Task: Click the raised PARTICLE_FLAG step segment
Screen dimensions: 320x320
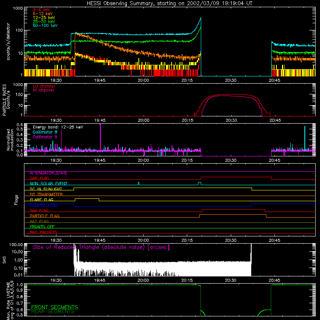Action: coord(233,215)
